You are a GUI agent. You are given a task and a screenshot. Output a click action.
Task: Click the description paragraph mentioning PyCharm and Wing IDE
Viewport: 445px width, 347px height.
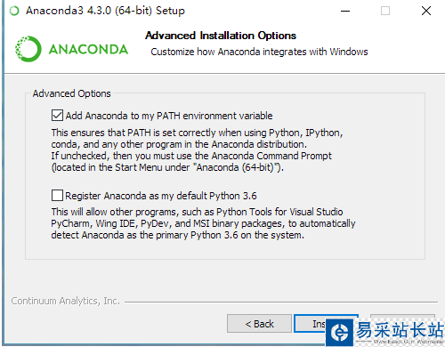tap(203, 223)
